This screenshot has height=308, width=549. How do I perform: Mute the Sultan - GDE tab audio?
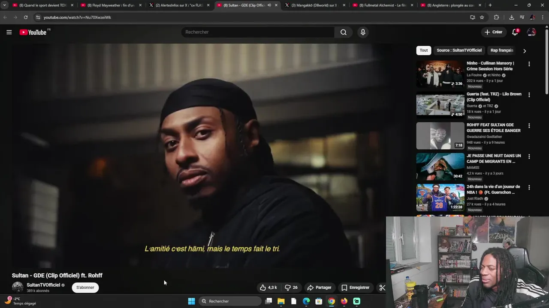coord(269,5)
